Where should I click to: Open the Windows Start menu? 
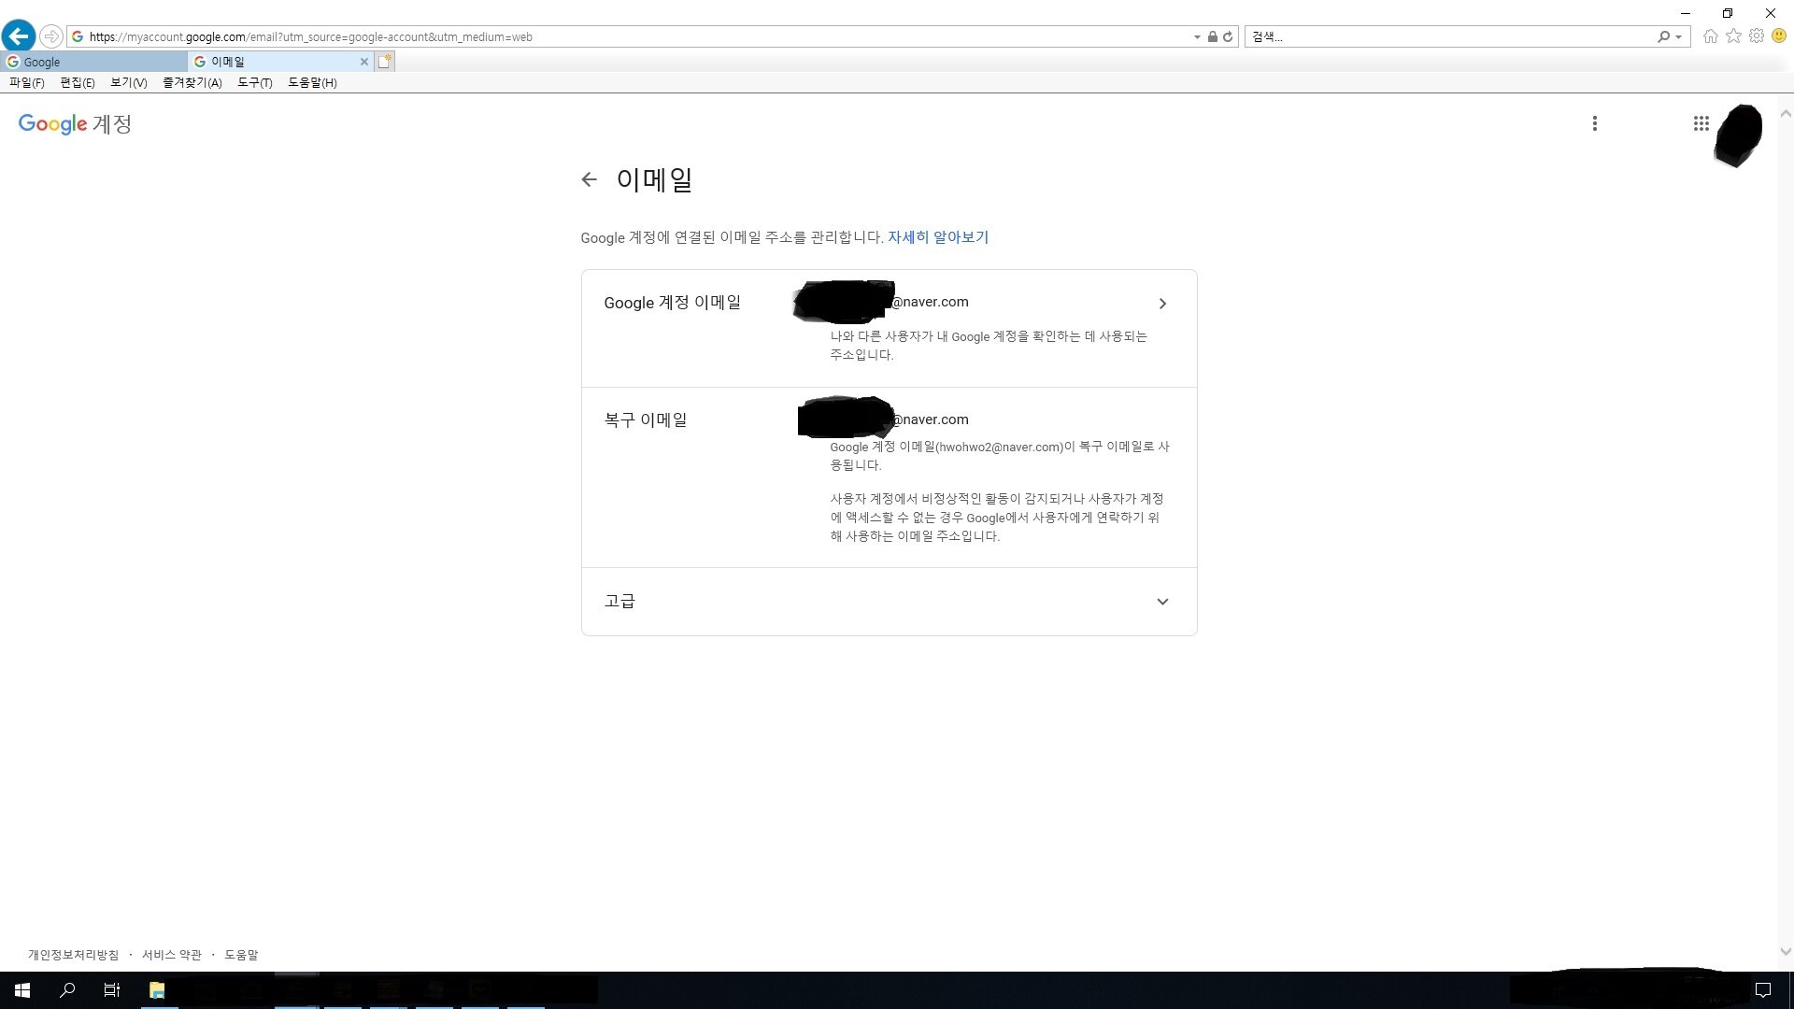coord(22,990)
